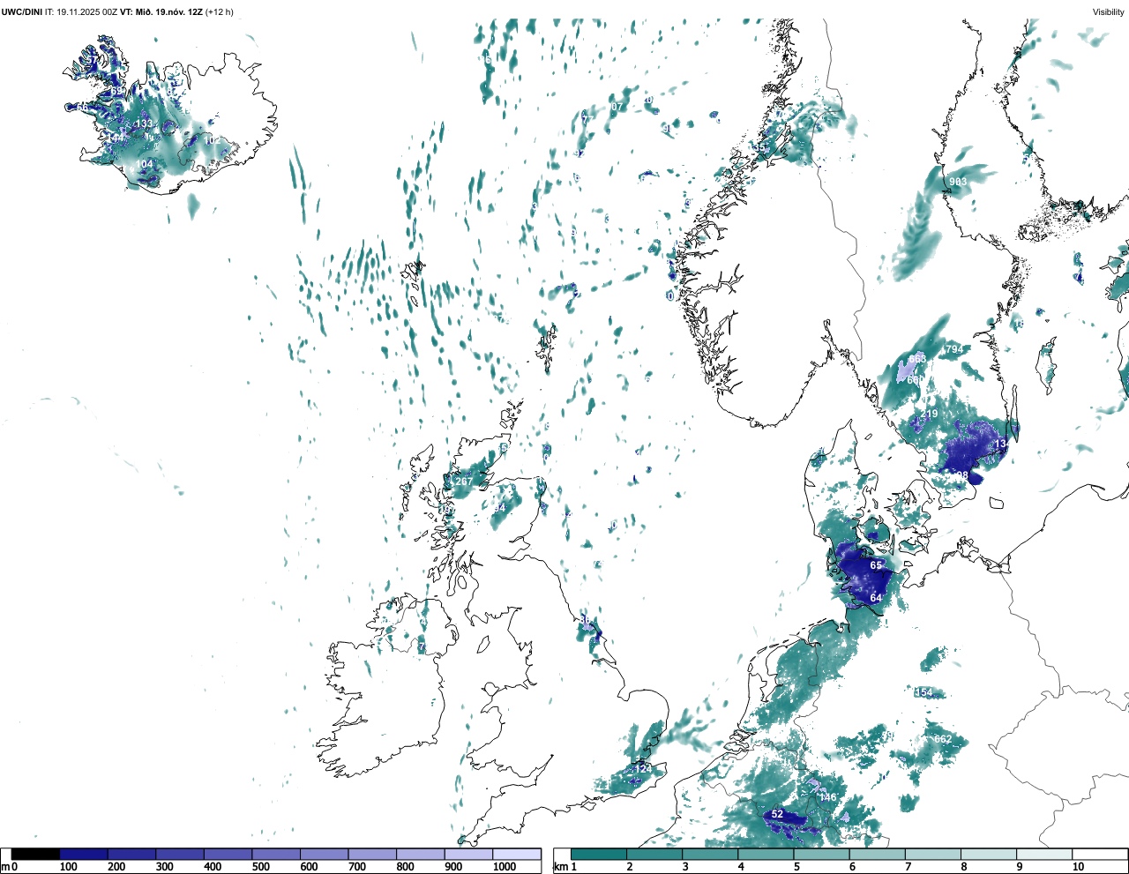Select the pale lavender 1000 m legend swatch
The width and height of the screenshot is (1129, 874).
pyautogui.click(x=516, y=855)
